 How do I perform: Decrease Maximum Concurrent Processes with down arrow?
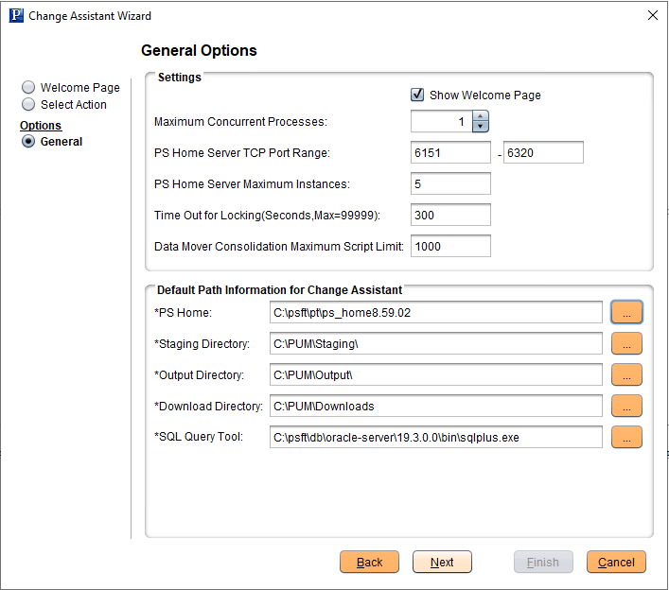click(481, 127)
